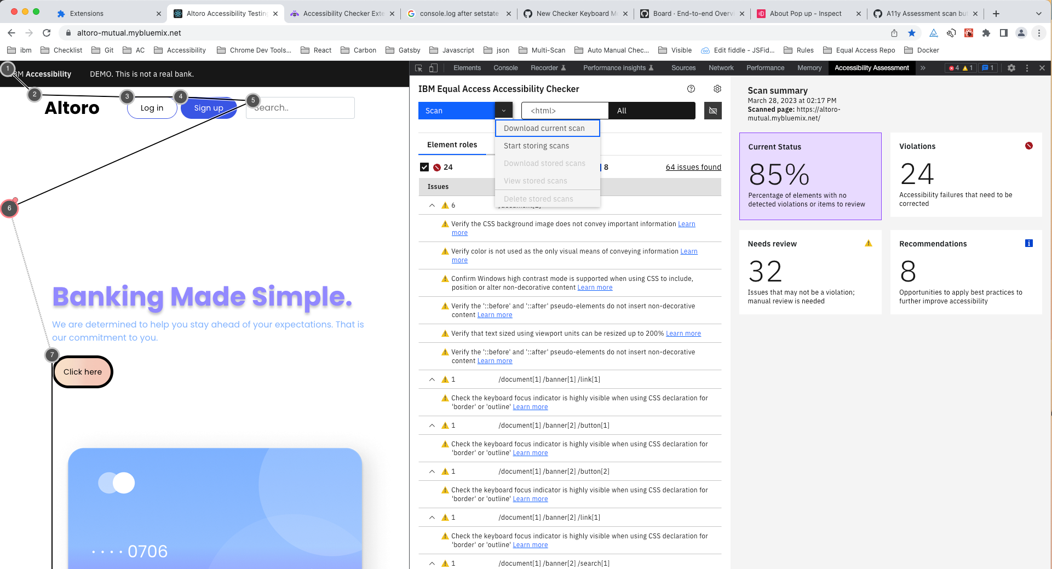Open the Chrome profile avatar
1052x569 pixels.
click(x=1021, y=33)
